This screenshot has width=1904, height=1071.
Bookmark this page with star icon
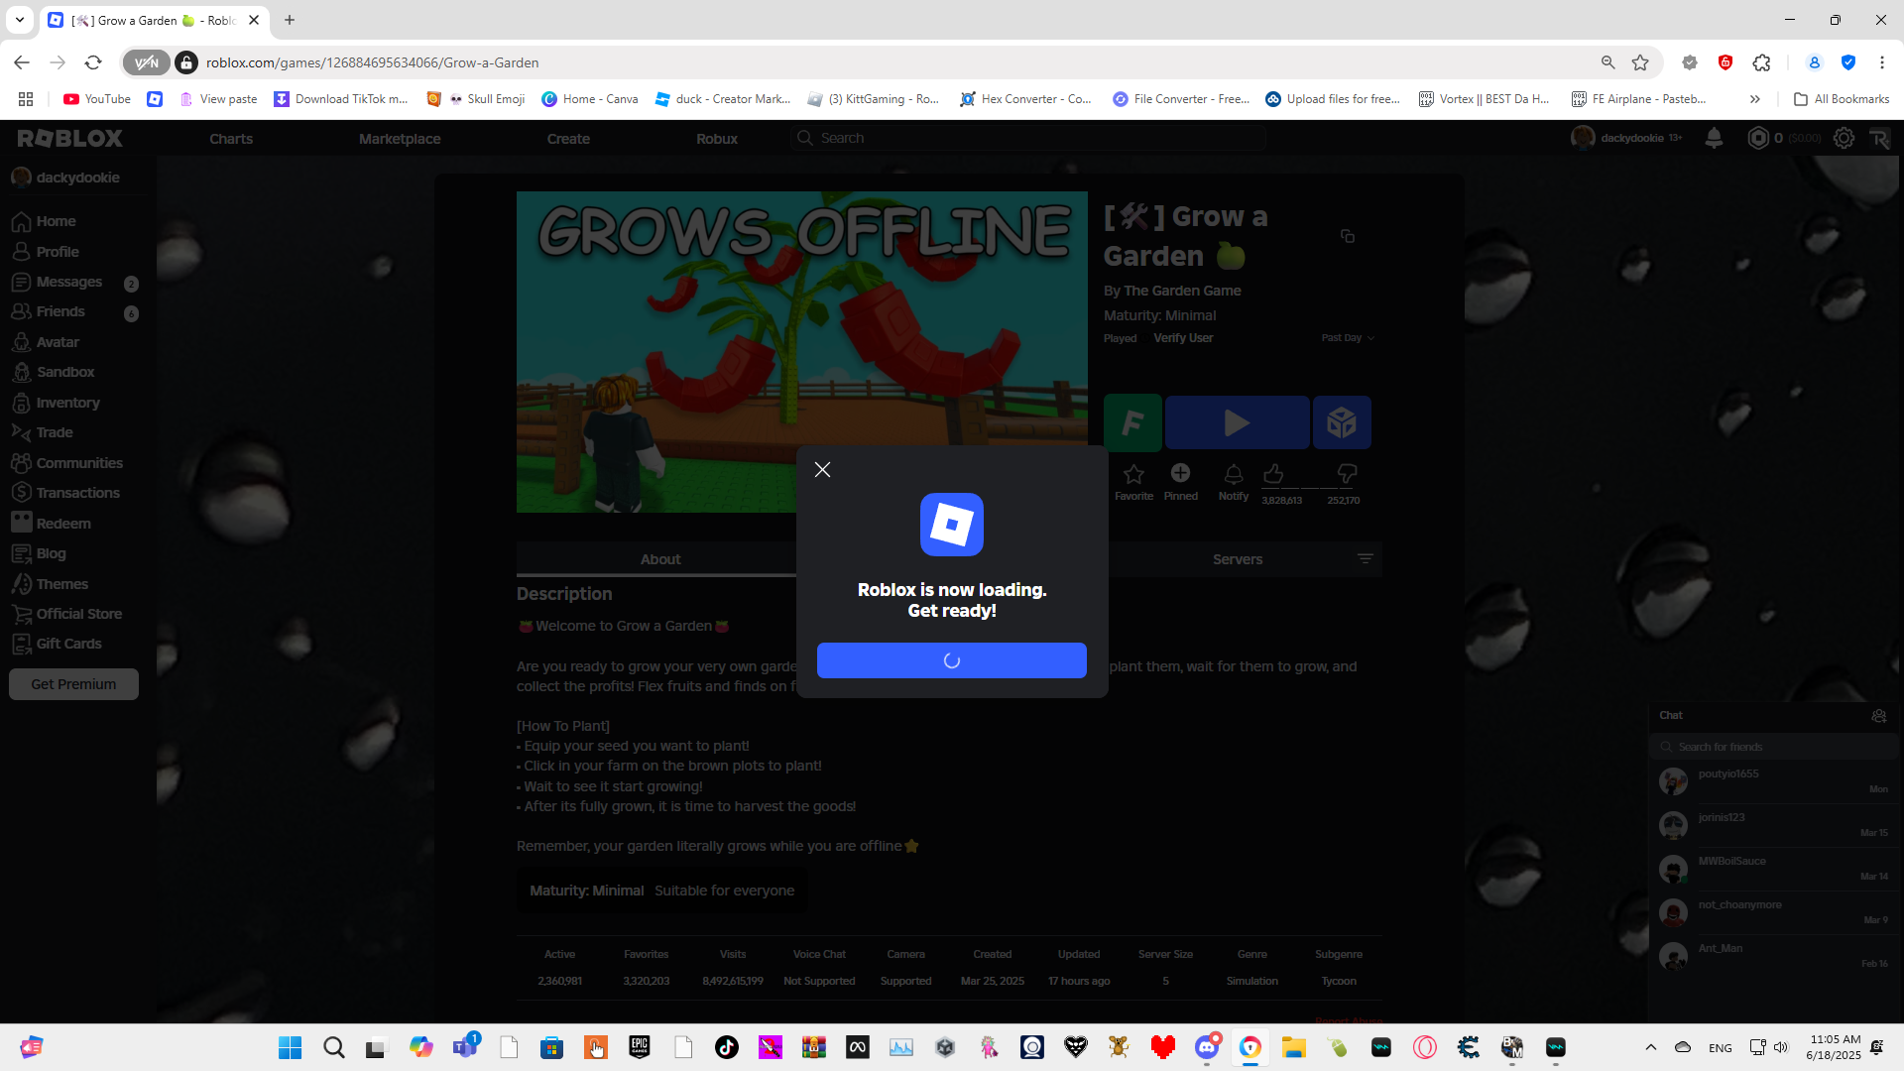[x=1640, y=62]
